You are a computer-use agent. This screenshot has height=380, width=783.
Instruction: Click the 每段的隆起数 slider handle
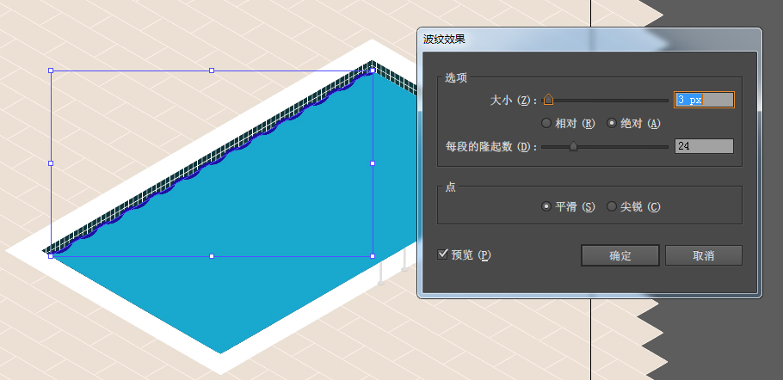tap(573, 147)
